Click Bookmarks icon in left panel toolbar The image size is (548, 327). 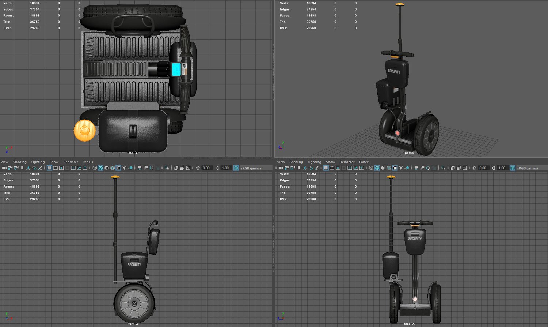[22, 168]
